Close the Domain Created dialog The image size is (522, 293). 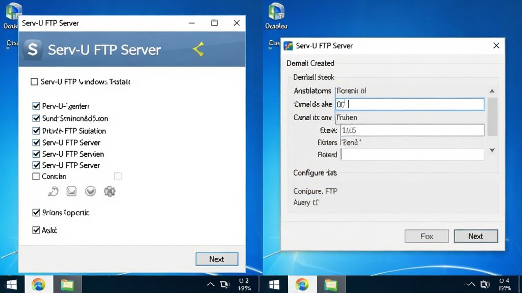[496, 46]
